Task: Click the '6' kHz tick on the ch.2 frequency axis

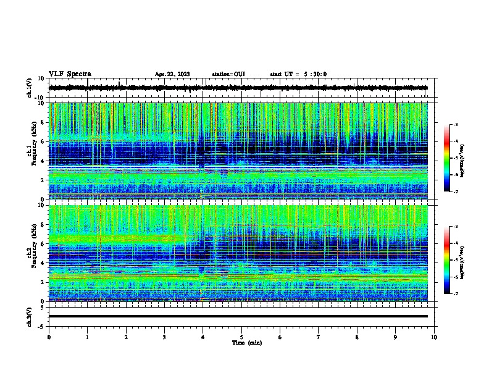Action: click(x=43, y=244)
